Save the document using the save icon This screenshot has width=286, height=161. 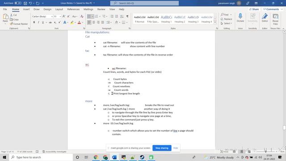tap(25, 3)
